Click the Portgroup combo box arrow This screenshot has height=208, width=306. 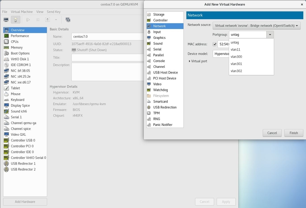[x=270, y=35]
